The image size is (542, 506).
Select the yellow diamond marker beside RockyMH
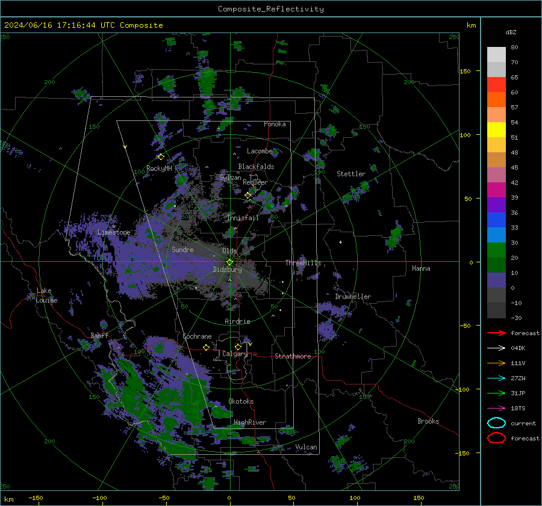(161, 157)
